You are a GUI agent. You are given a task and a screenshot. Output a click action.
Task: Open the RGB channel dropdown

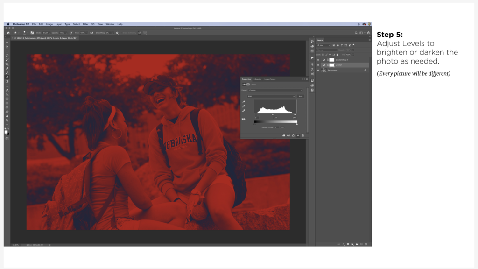tap(271, 96)
